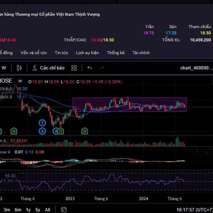Image resolution: width=213 pixels, height=213 pixels.
Task: Set chart range to 3m
Action: click(x=7, y=210)
